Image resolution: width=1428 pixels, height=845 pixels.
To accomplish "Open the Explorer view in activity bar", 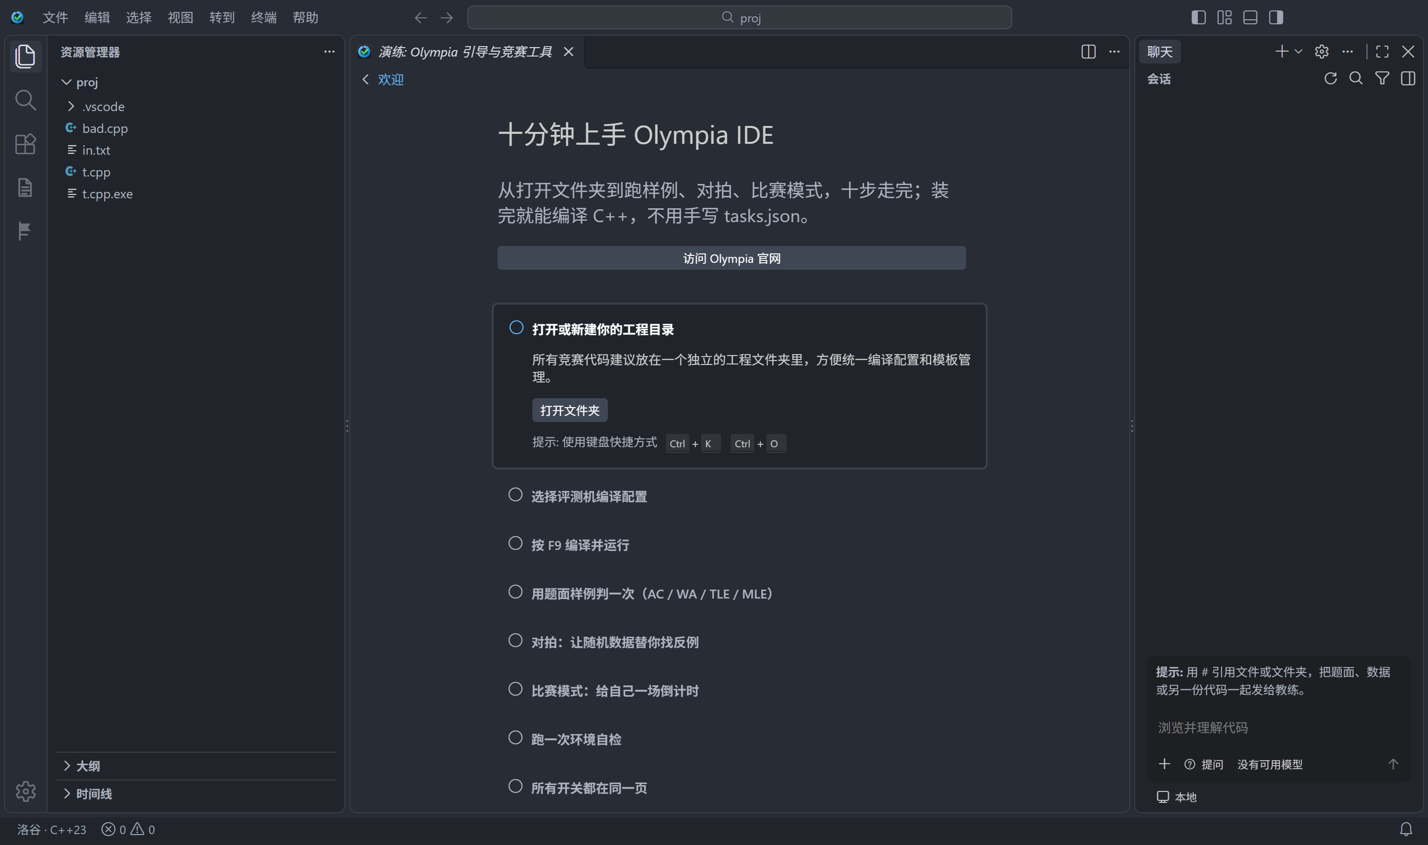I will click(25, 56).
